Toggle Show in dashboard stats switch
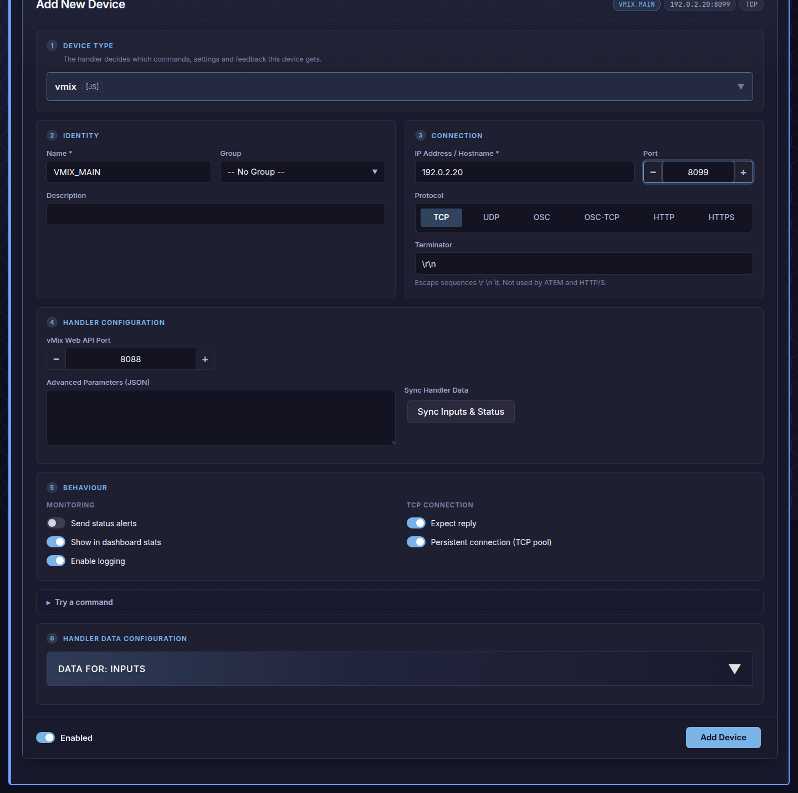The width and height of the screenshot is (798, 793). 56,542
